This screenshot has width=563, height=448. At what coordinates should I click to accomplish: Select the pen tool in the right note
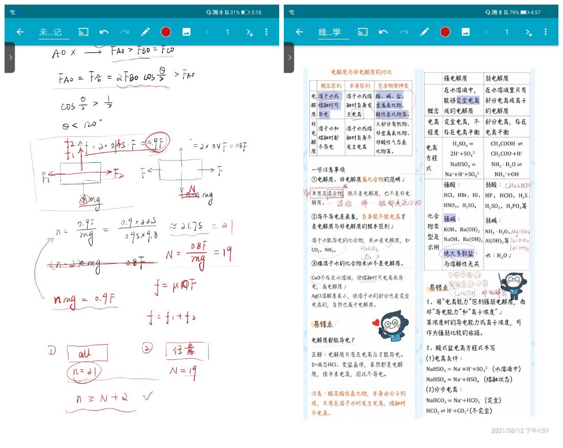coord(425,32)
